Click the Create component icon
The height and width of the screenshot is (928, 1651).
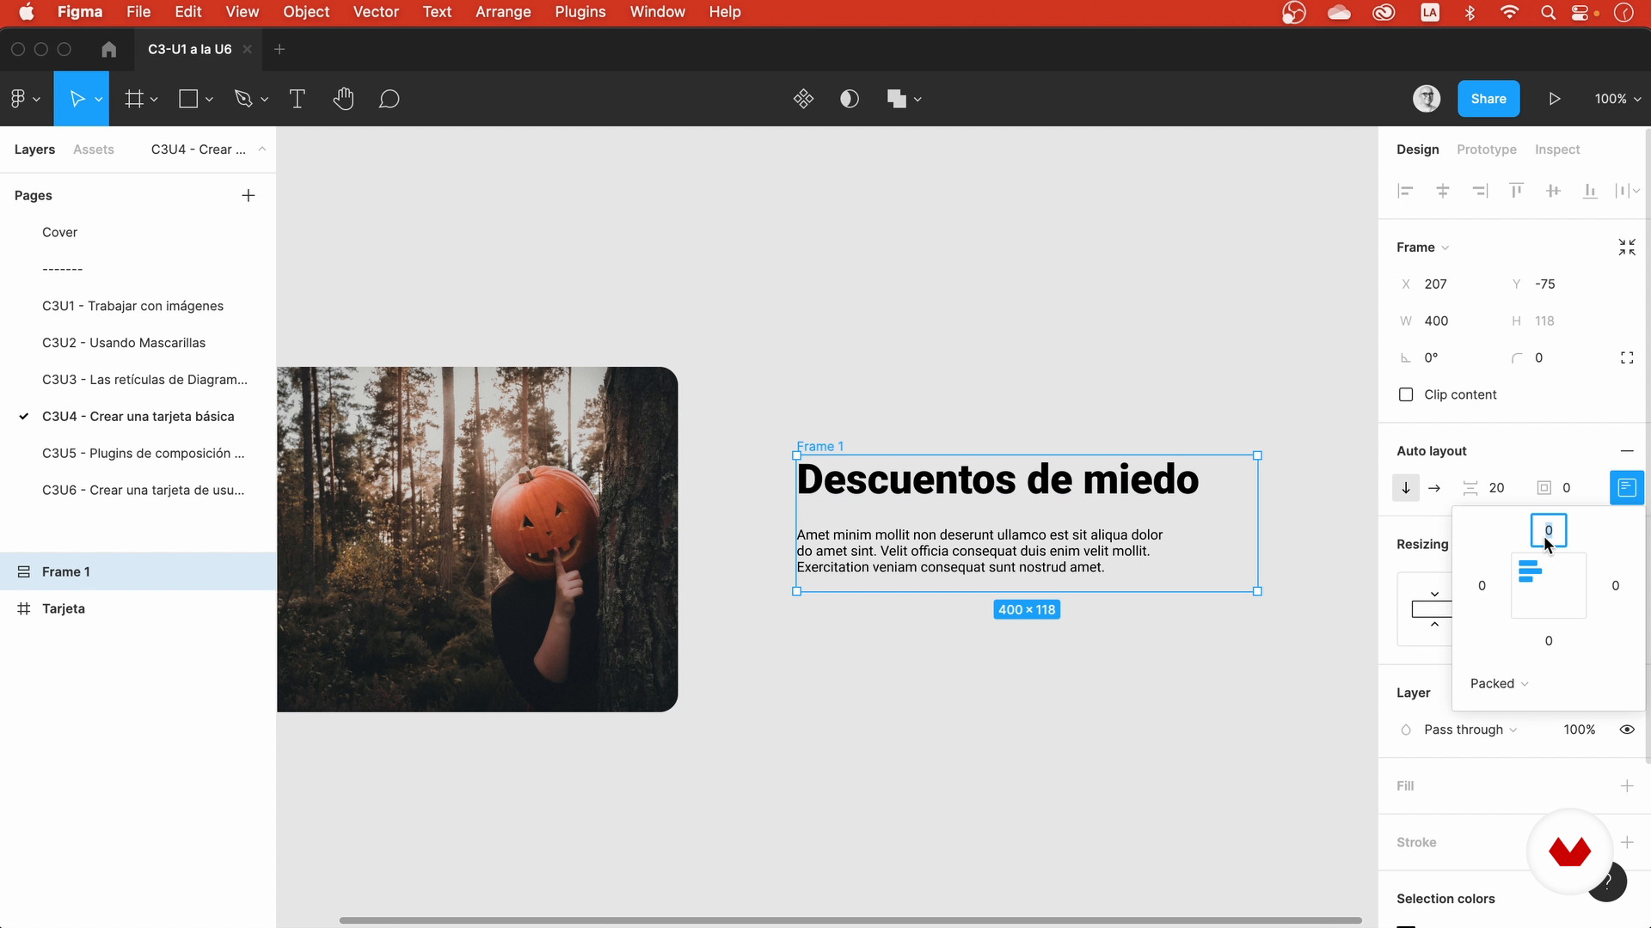coord(803,99)
